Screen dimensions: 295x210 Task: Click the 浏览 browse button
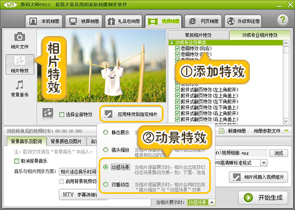pos(278,153)
